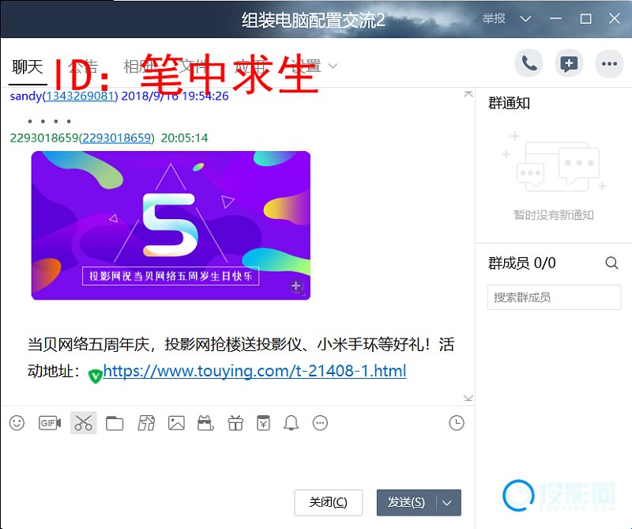The image size is (632, 529).
Task: Open the send options dropdown arrow
Action: click(448, 503)
